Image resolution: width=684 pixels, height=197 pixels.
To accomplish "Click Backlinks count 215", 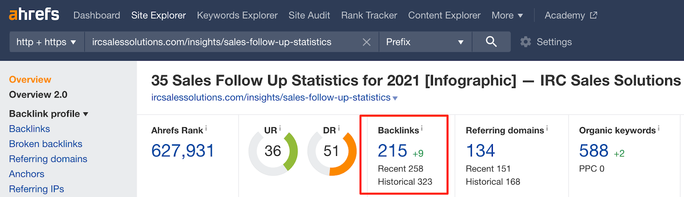I will click(392, 150).
